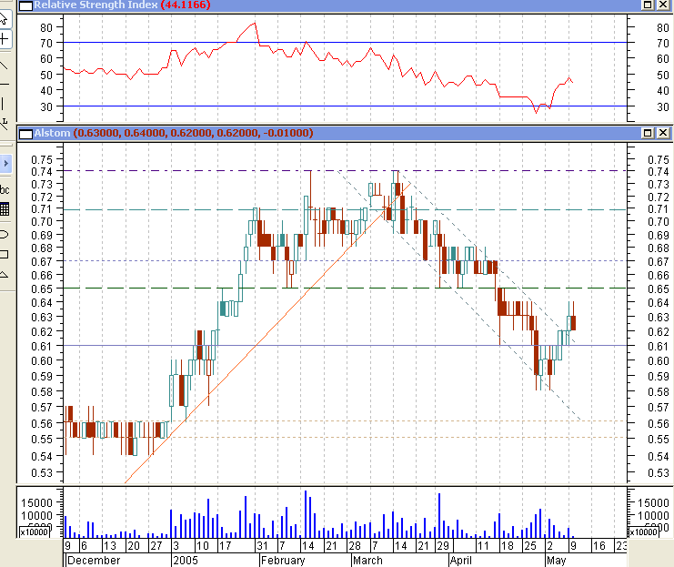The width and height of the screenshot is (674, 567).
Task: Select the abc text annotation tool
Action: pos(5,189)
